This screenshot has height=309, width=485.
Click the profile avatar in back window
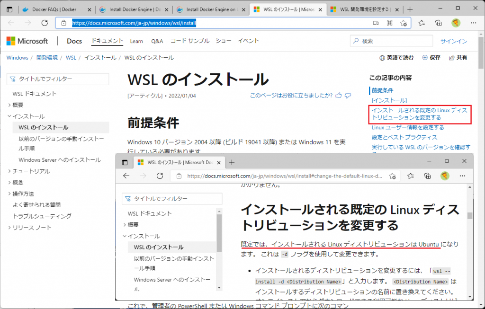pyautogui.click(x=456, y=23)
